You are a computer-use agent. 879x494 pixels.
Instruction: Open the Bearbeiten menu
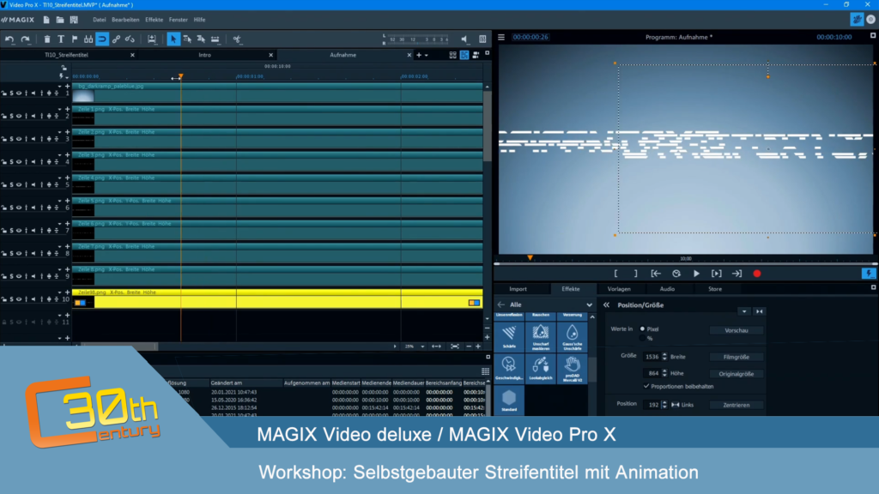(x=125, y=20)
